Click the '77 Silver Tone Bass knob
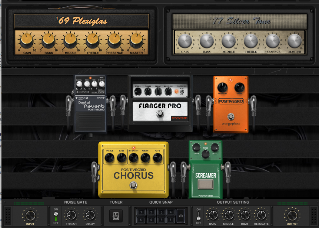Image resolution: width=319 pixels, height=228 pixels. [207, 41]
